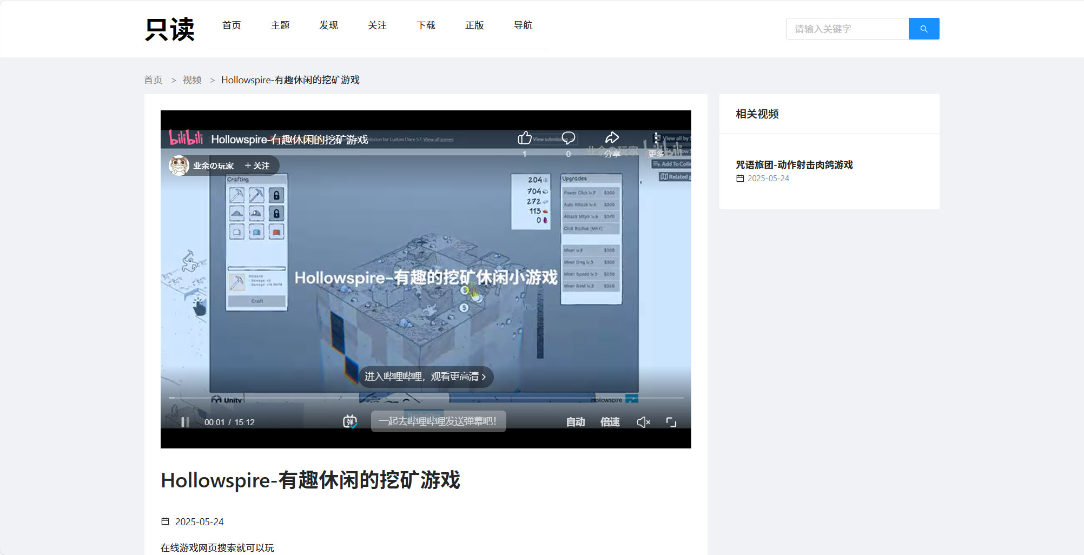Screen dimensions: 1084x555
Task: Like the video with thumbs-up icon
Action: (x=524, y=138)
